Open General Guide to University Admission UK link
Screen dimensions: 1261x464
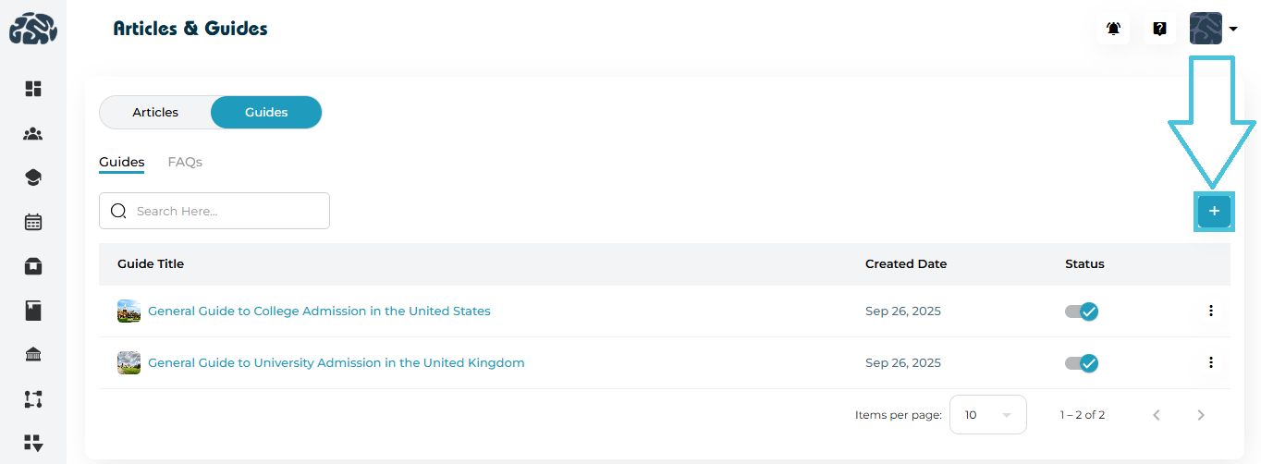[x=336, y=363]
